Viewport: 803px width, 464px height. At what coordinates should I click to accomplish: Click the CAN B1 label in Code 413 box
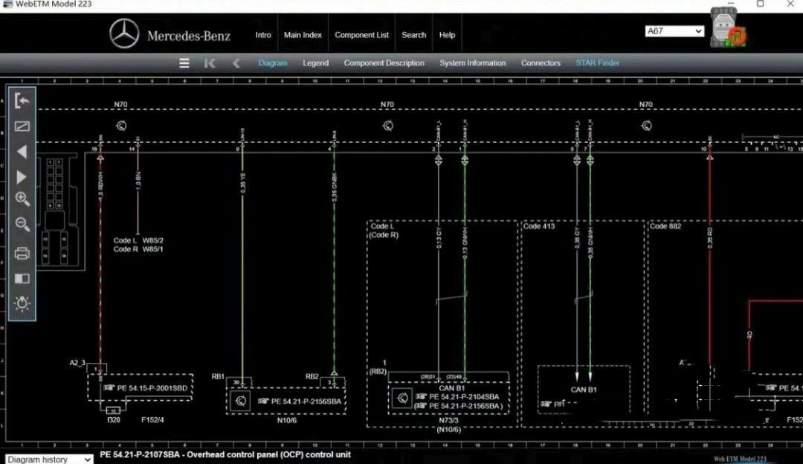pos(584,390)
